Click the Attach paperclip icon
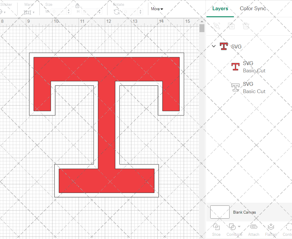The height and width of the screenshot is (239, 292). tap(253, 227)
